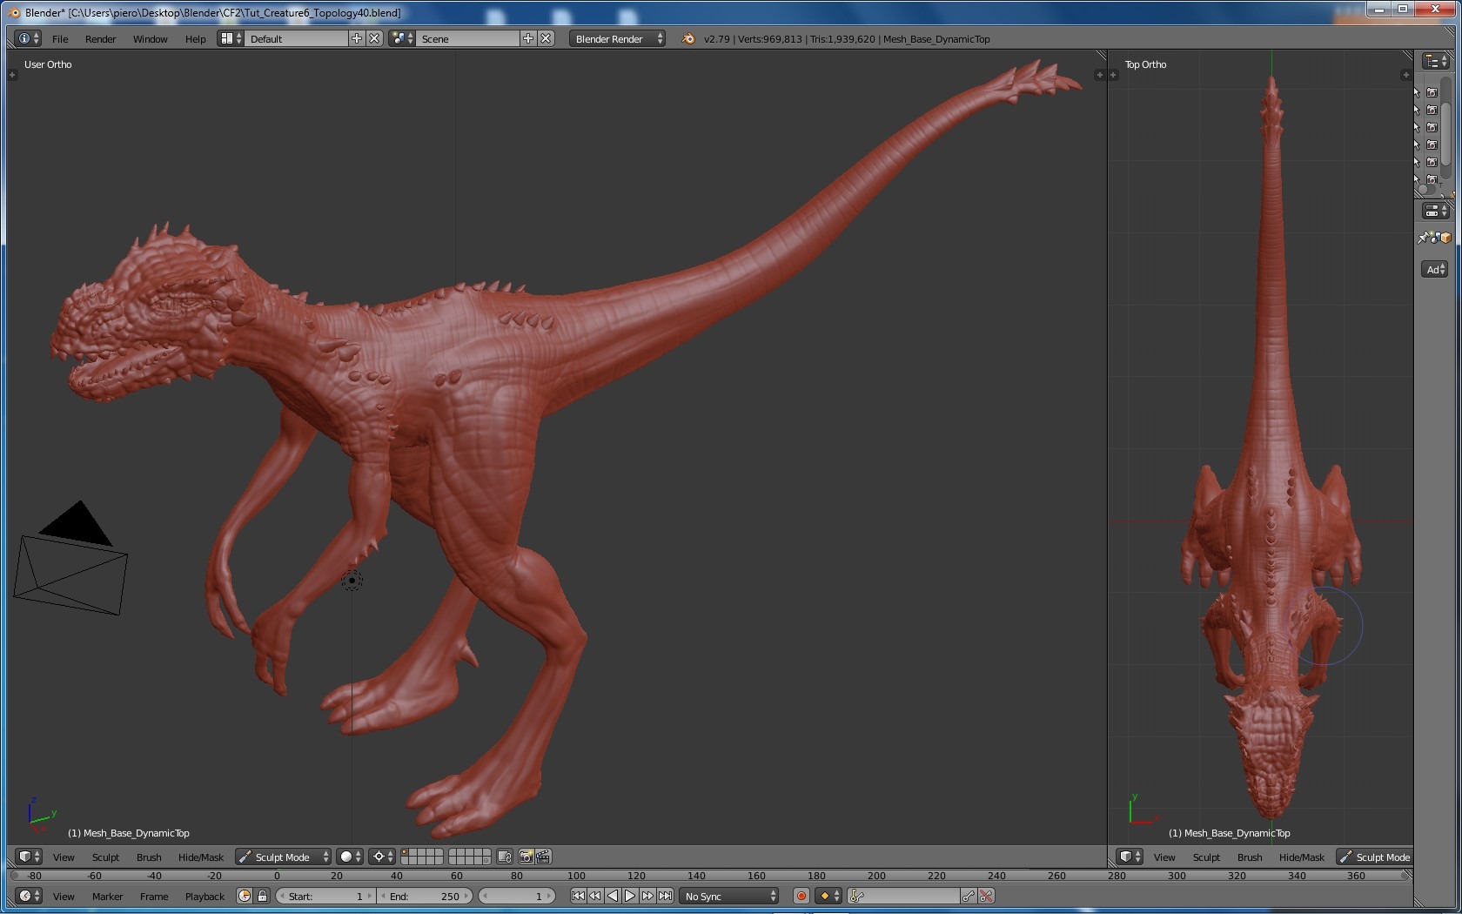Image resolution: width=1462 pixels, height=914 pixels.
Task: Open the Help menu
Action: (196, 39)
